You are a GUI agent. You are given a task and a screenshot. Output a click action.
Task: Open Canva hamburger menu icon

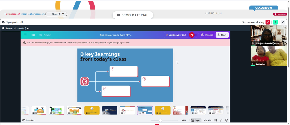pyautogui.click(x=26, y=35)
